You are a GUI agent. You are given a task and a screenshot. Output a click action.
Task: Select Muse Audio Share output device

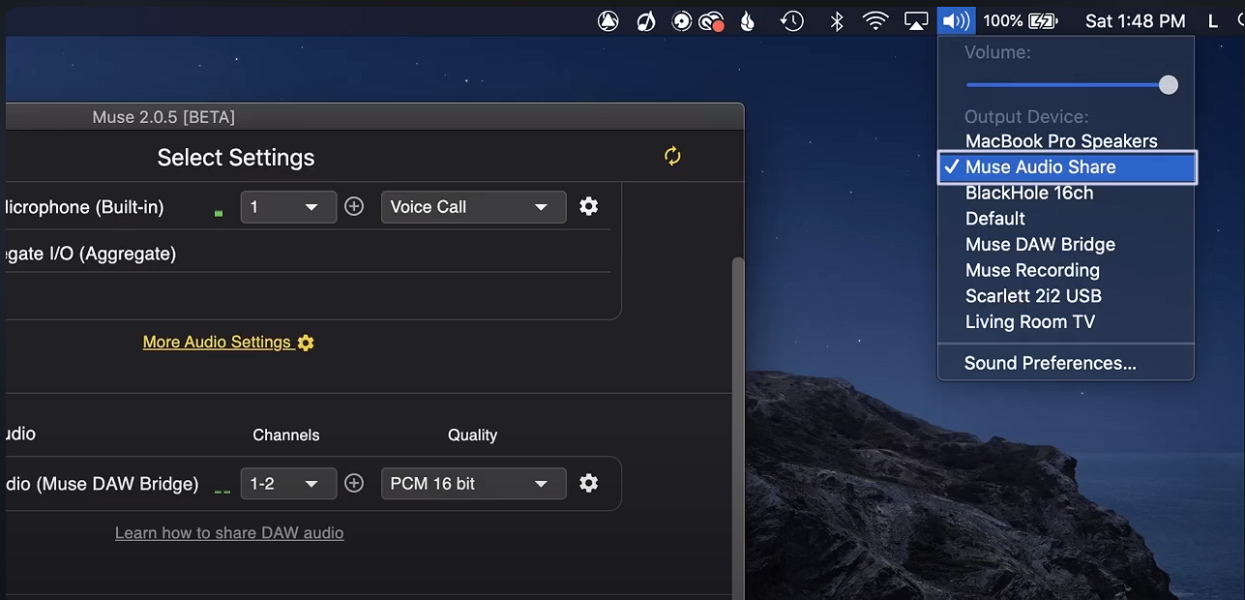point(1068,166)
